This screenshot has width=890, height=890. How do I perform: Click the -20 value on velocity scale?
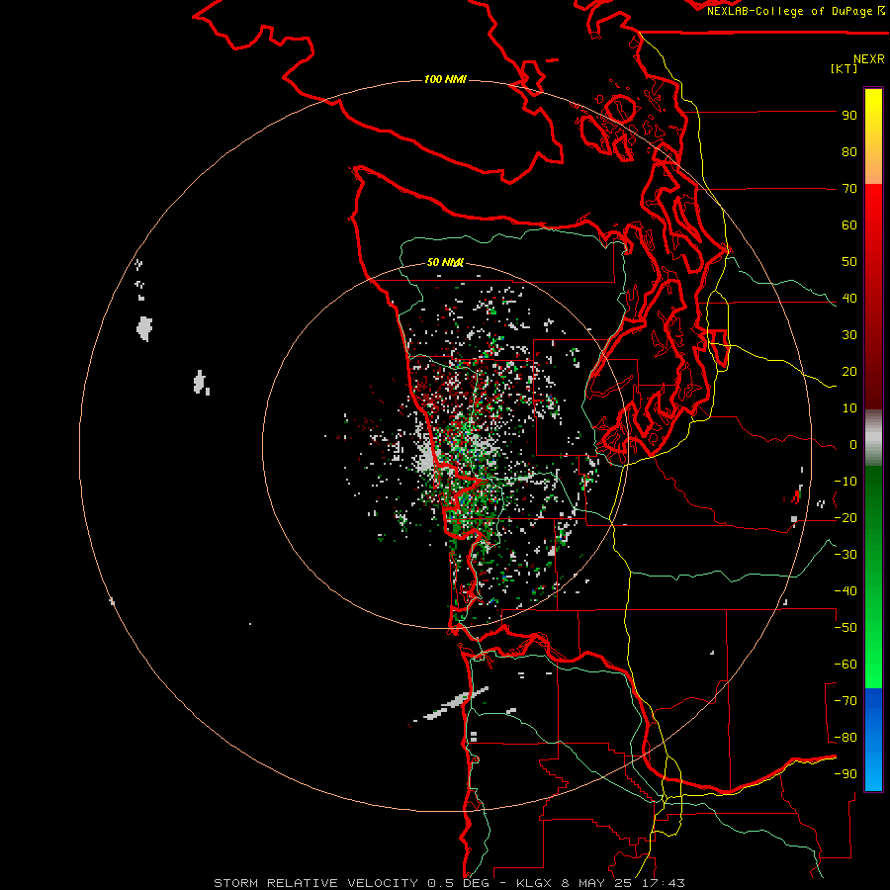click(x=845, y=517)
